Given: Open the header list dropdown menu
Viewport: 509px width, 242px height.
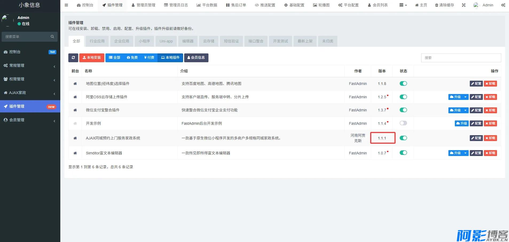Looking at the screenshot, I should (403, 5).
